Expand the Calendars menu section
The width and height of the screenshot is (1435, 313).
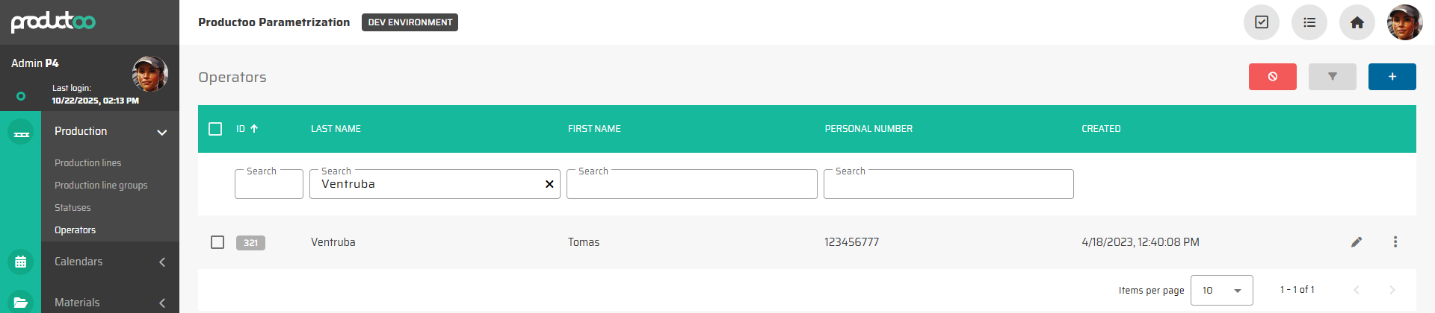coord(161,262)
